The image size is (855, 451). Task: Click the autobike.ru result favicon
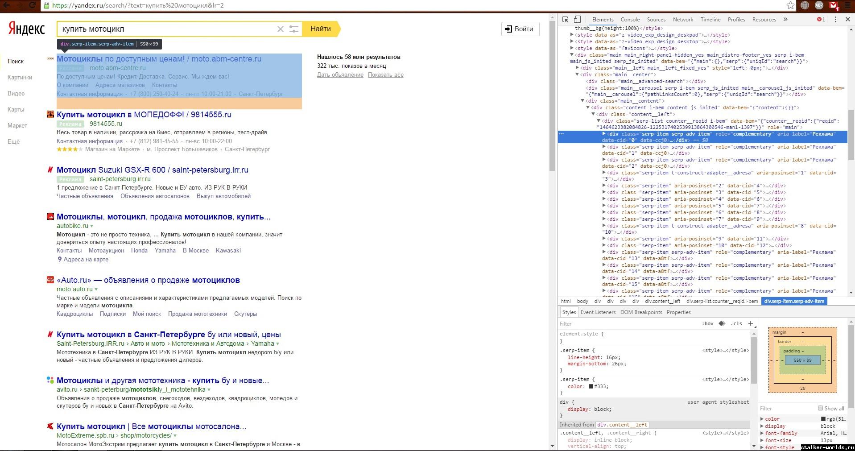point(50,216)
